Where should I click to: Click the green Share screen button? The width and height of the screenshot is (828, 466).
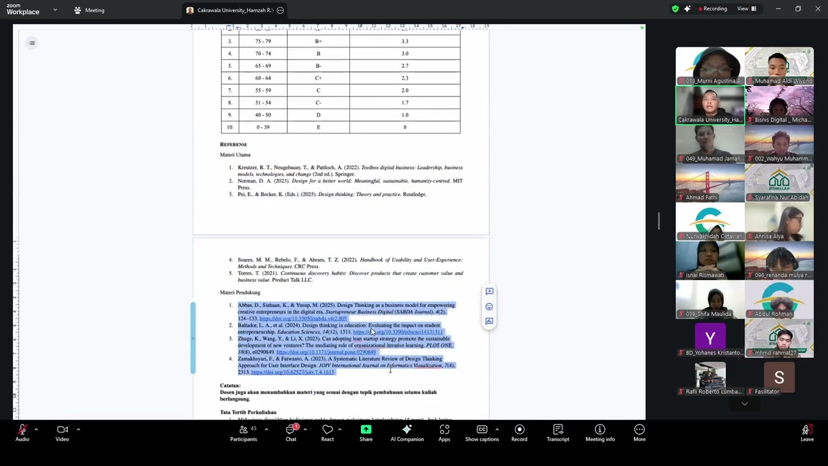(366, 433)
